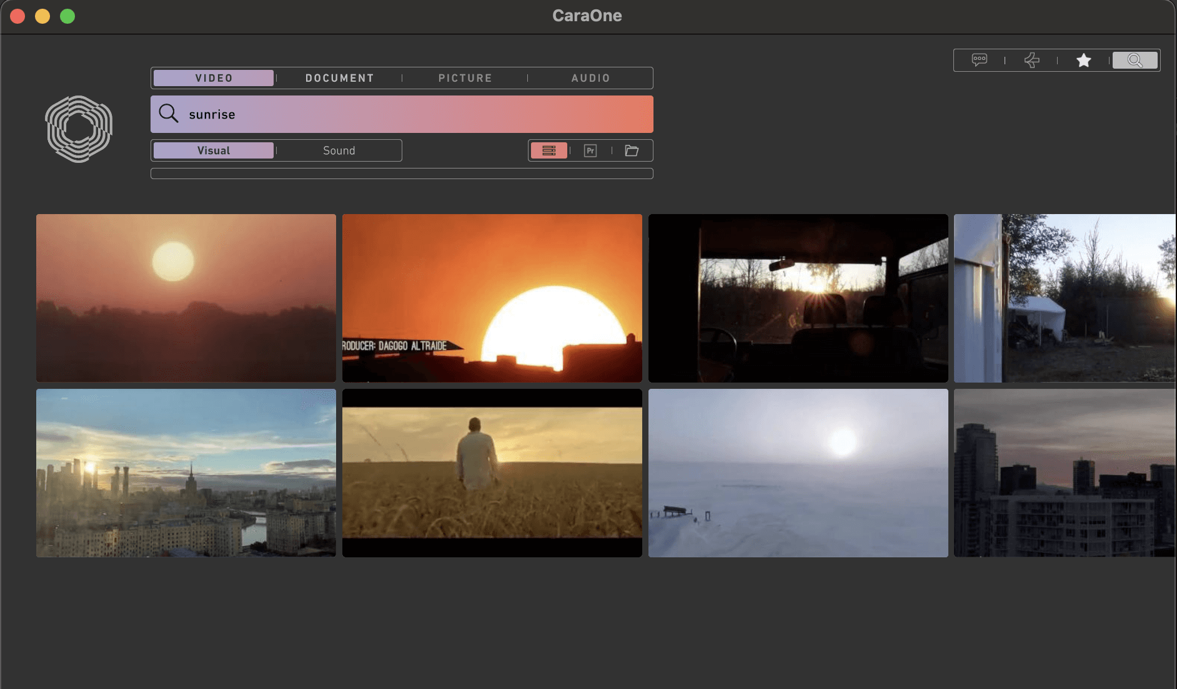Screen dimensions: 1177x689
Task: Select the Dagogo Altraide orange sunset thumbnail
Action: pos(492,298)
